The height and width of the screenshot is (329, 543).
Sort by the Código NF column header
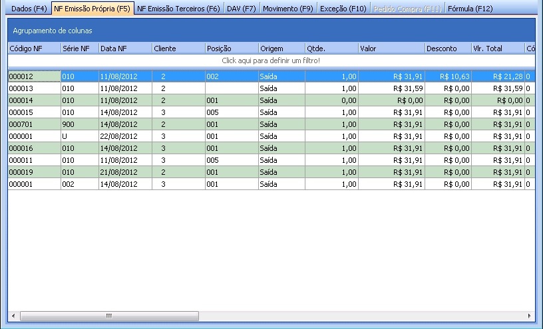[x=33, y=49]
